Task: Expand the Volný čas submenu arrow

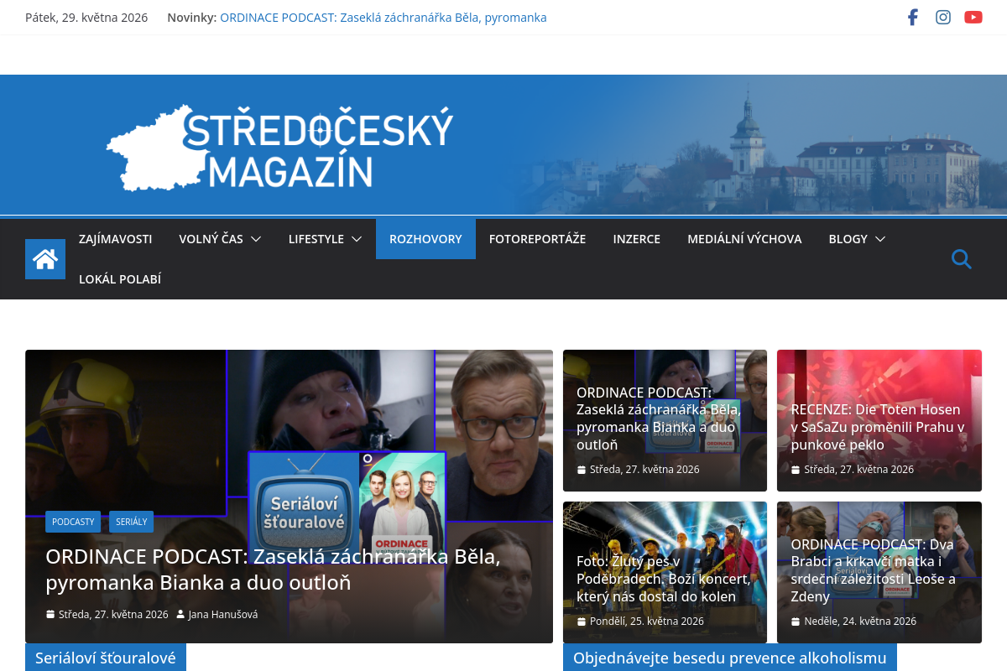Action: click(256, 239)
